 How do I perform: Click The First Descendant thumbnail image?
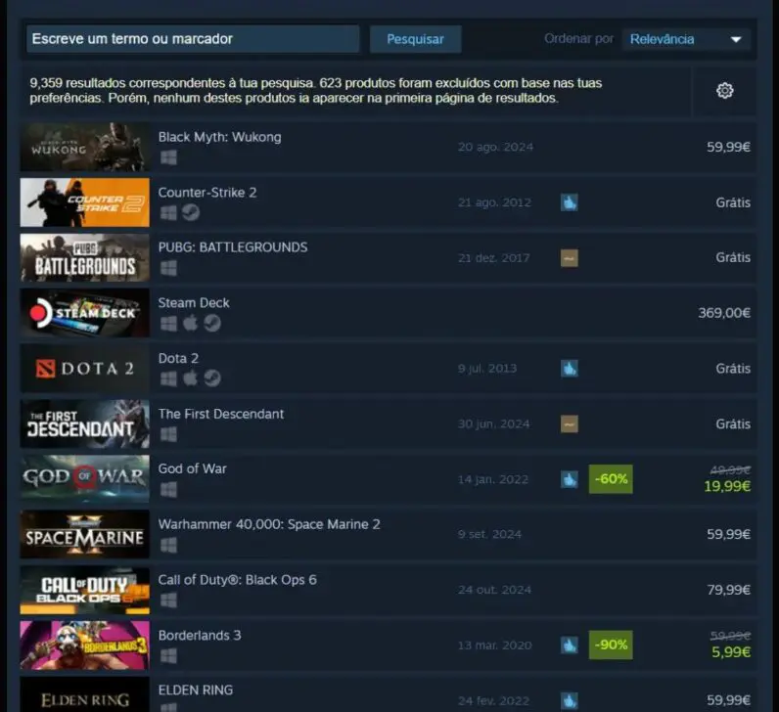pos(84,424)
